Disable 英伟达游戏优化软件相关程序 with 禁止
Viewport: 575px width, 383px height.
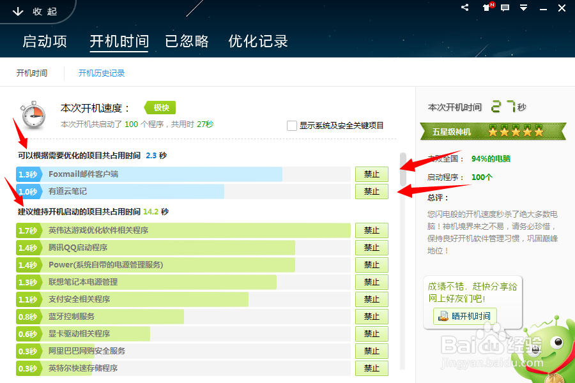coord(371,230)
